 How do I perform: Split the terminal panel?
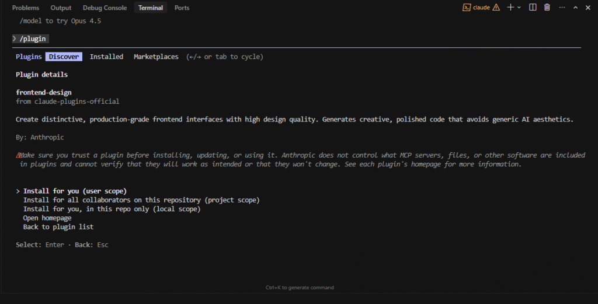533,8
